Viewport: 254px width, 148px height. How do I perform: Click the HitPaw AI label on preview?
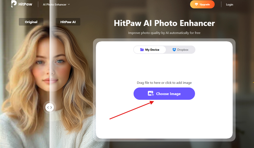68,22
